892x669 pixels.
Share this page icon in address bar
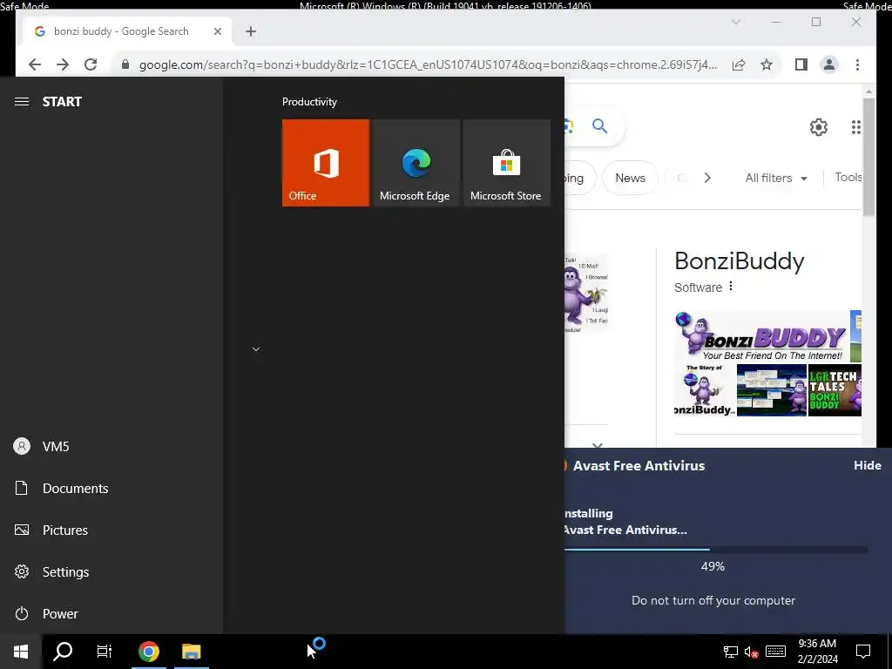[x=739, y=64]
